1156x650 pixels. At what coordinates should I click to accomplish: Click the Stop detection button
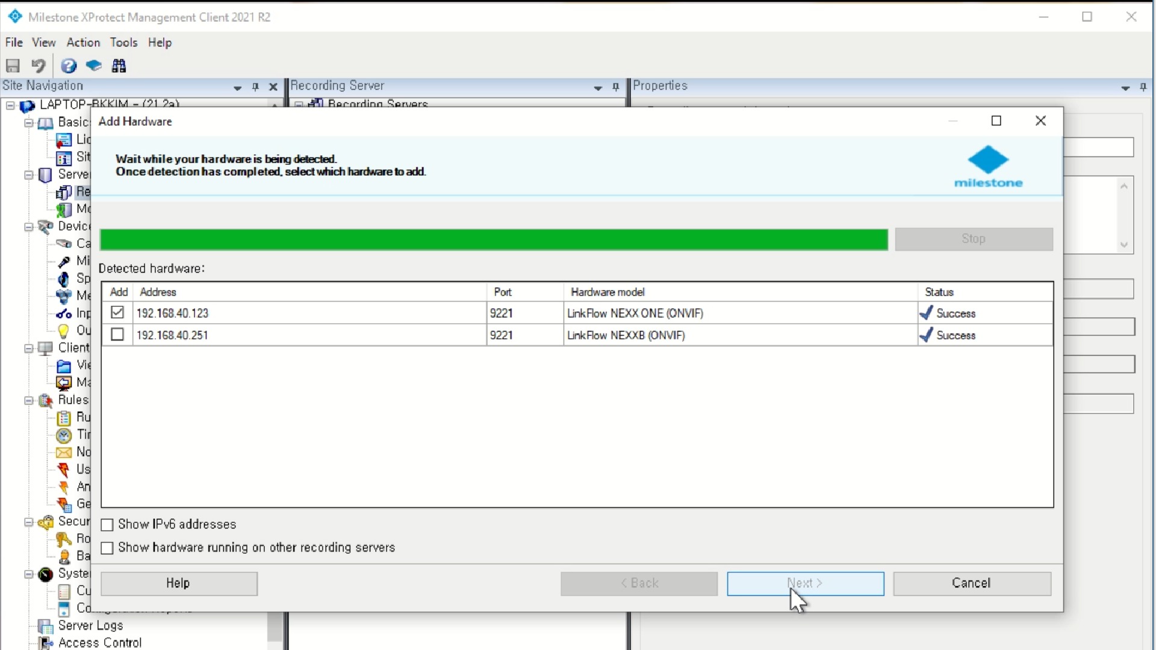pos(974,239)
